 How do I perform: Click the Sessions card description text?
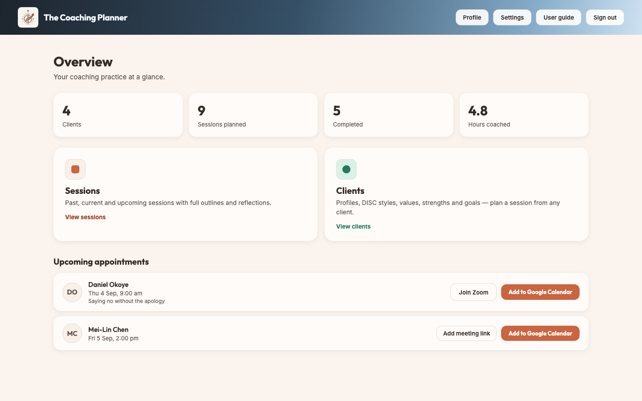[x=168, y=203]
